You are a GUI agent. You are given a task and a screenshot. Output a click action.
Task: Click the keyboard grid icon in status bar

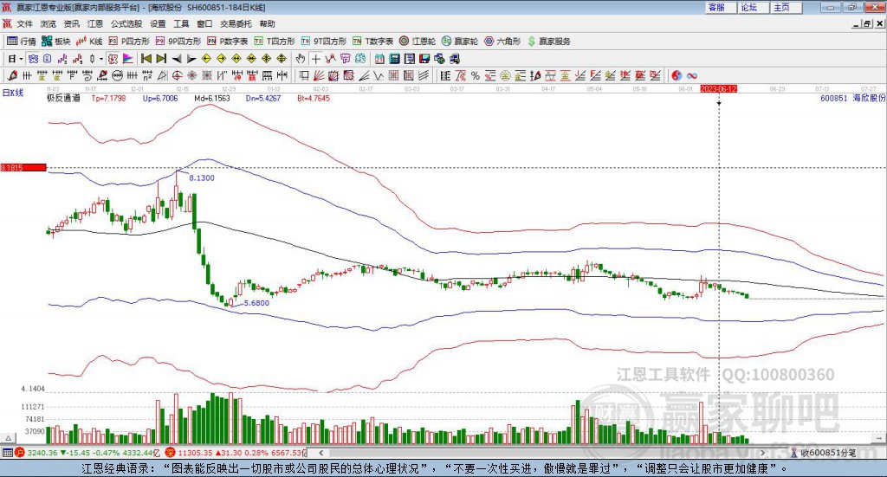(7, 453)
